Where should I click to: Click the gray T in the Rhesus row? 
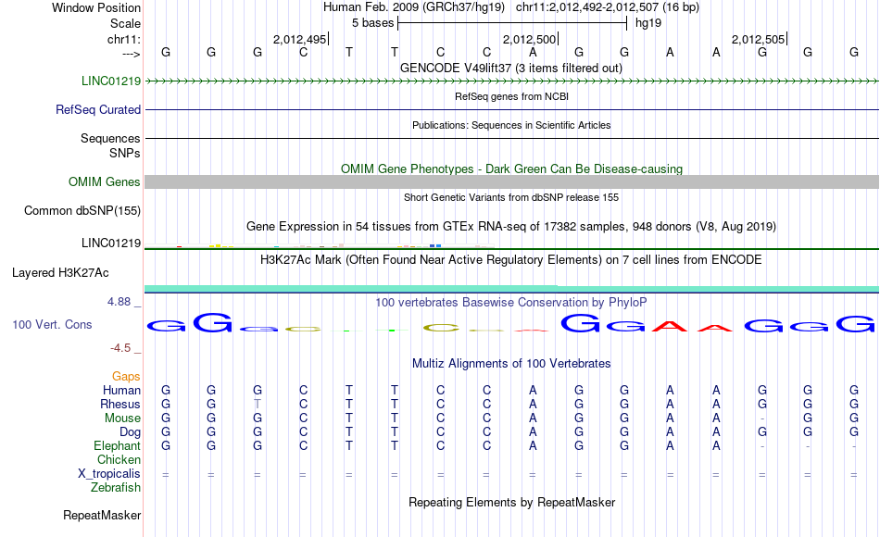click(x=257, y=404)
